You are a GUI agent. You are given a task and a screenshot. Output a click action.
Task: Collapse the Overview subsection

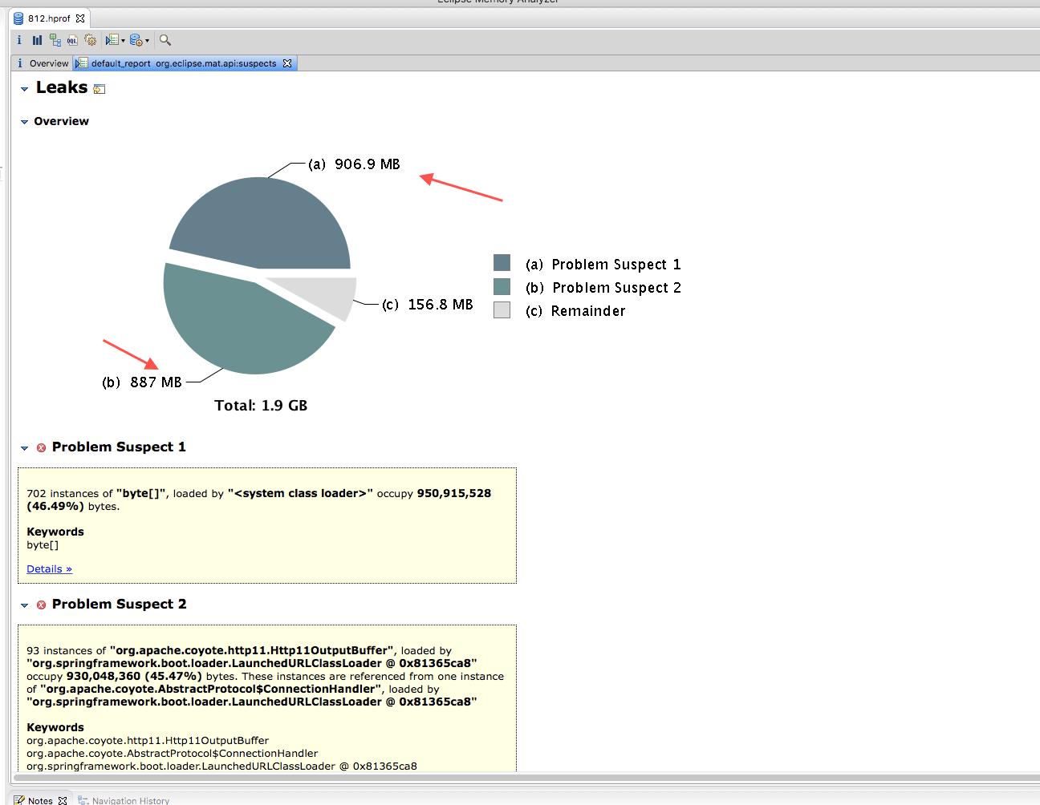tap(24, 122)
